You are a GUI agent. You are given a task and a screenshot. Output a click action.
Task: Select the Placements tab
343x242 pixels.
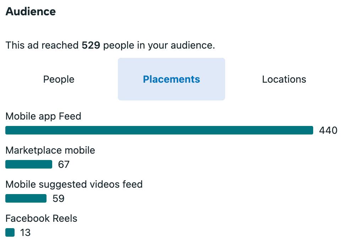pos(171,79)
